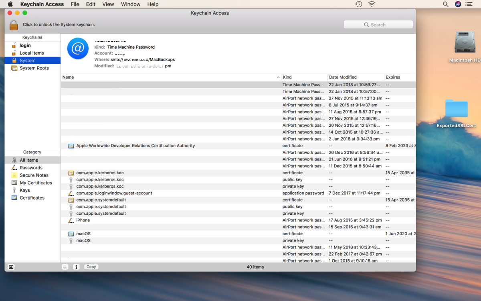Image resolution: width=481 pixels, height=301 pixels.
Task: Click the info (i) button
Action: pyautogui.click(x=76, y=267)
